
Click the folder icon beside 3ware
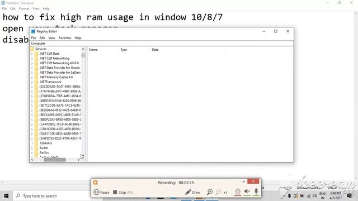click(36, 148)
